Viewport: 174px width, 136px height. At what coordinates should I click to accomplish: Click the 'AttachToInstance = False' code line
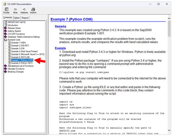pos(77,122)
